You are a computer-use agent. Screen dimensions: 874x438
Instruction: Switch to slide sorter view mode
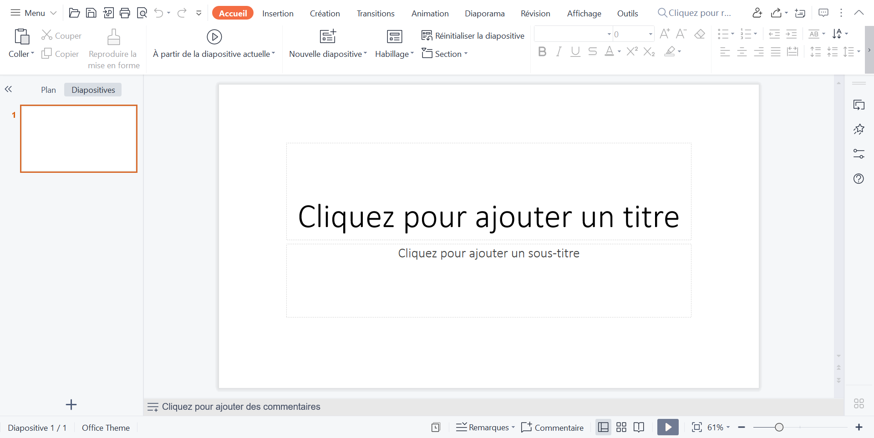(621, 427)
